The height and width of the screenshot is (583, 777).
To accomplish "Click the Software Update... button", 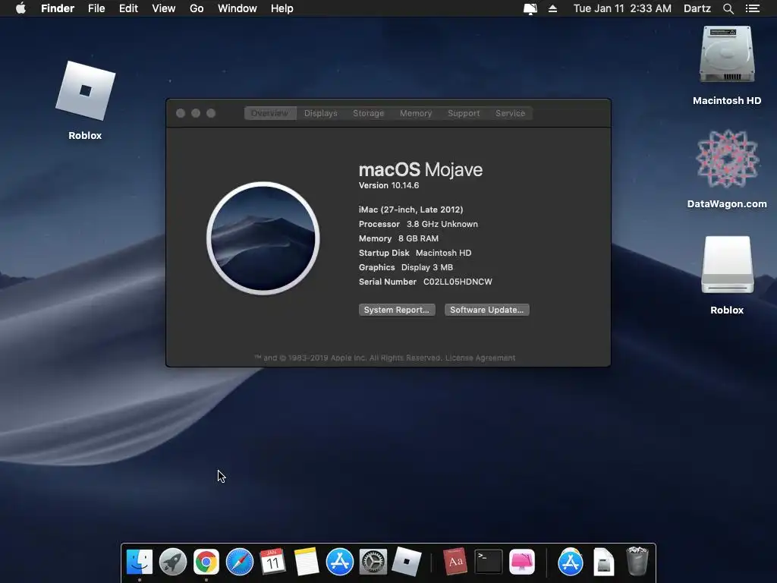I will tap(486, 310).
